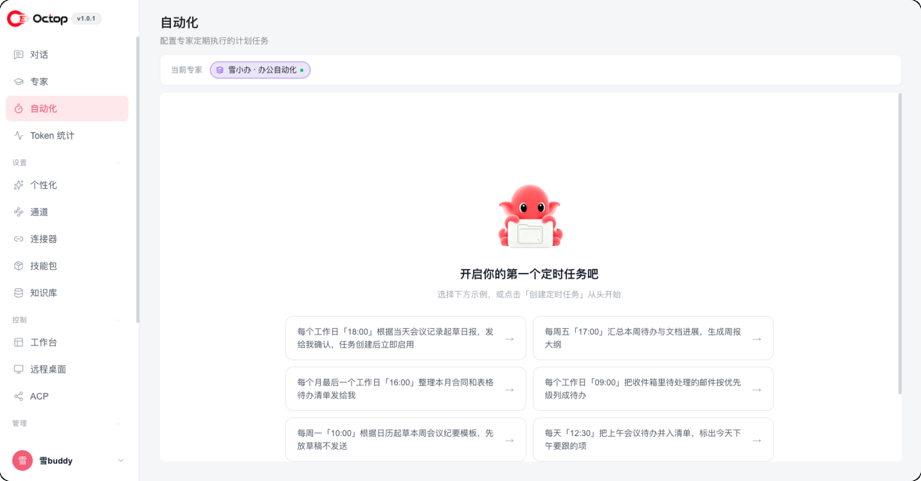Click the 自动化 stopwatch icon
The width and height of the screenshot is (921, 481).
pyautogui.click(x=19, y=109)
